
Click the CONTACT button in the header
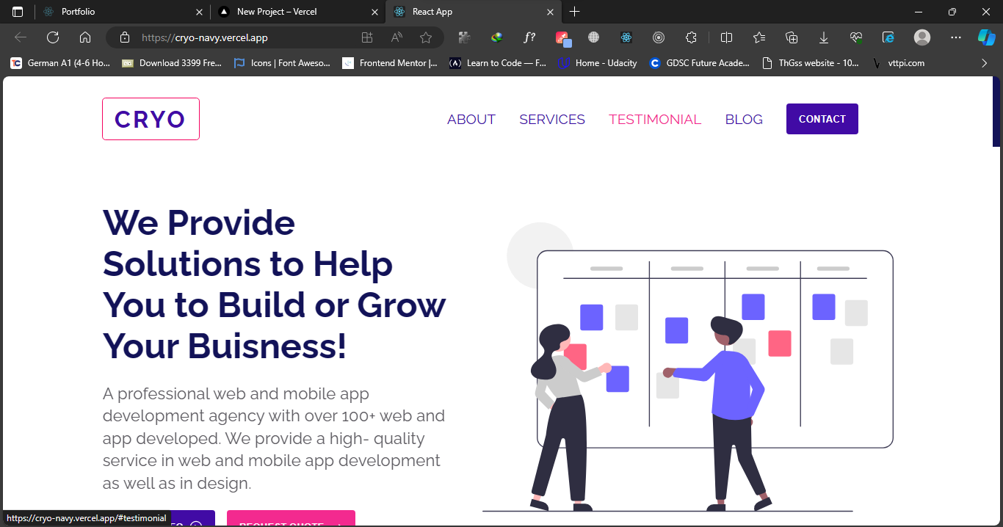click(822, 118)
